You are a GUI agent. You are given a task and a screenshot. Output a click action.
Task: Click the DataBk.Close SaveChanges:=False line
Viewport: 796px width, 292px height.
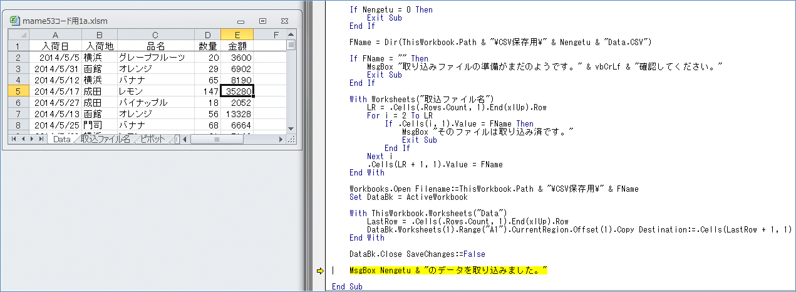pos(417,254)
